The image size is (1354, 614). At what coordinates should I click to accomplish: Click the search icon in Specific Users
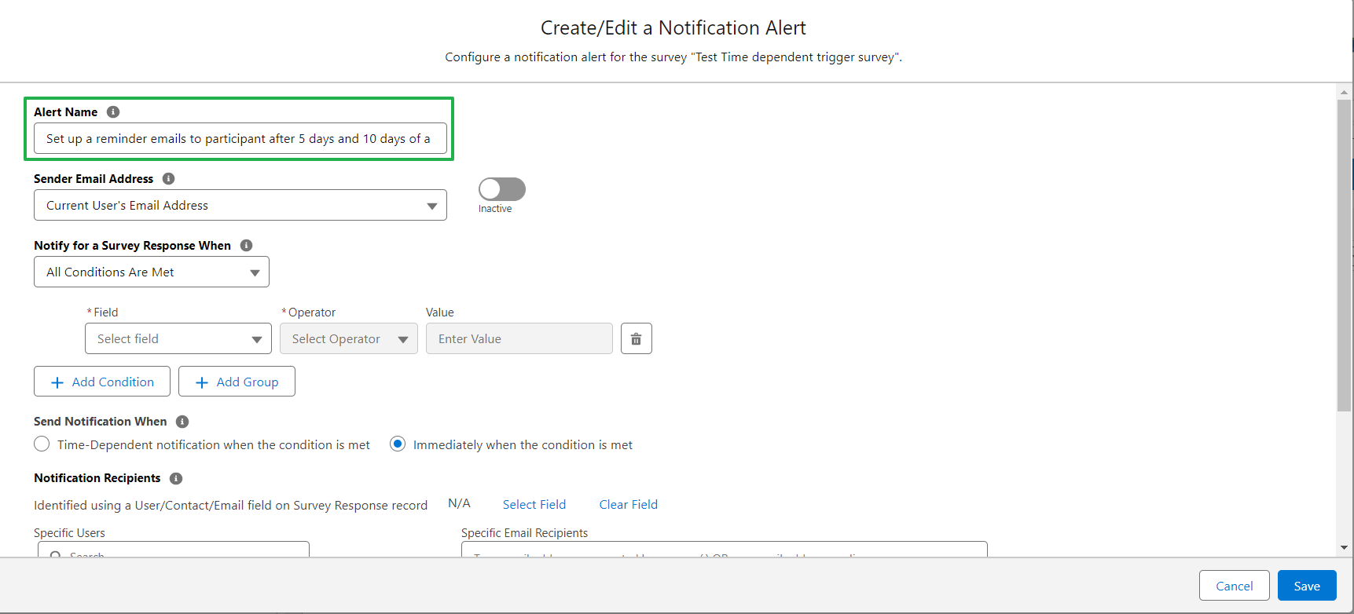tap(55, 556)
